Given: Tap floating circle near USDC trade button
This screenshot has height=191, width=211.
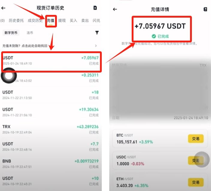Looking at the screenshot, I should click(x=202, y=159).
